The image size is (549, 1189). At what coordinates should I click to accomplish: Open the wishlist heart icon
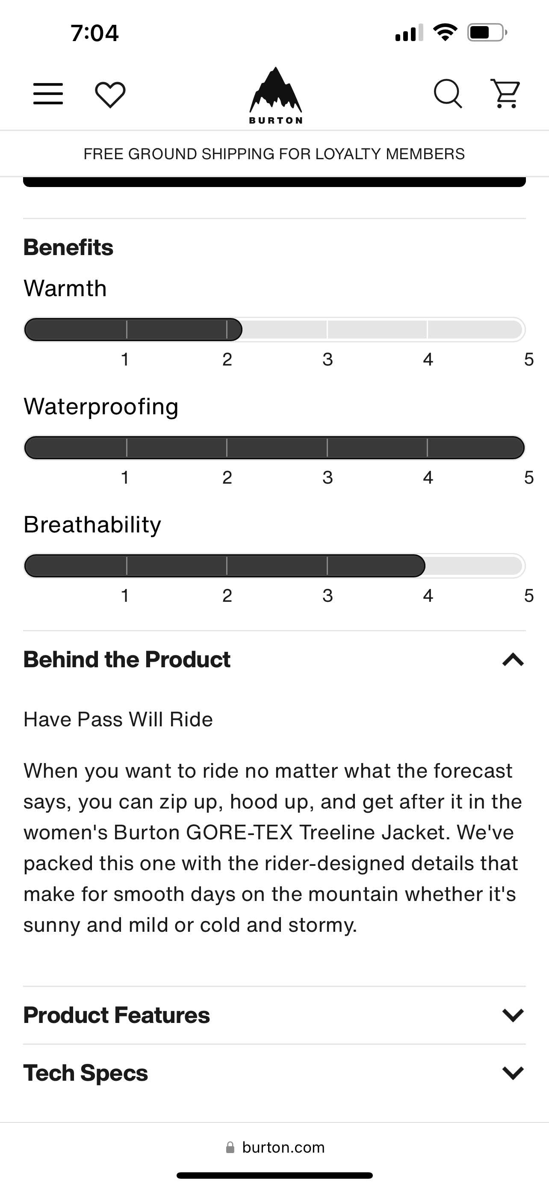110,95
